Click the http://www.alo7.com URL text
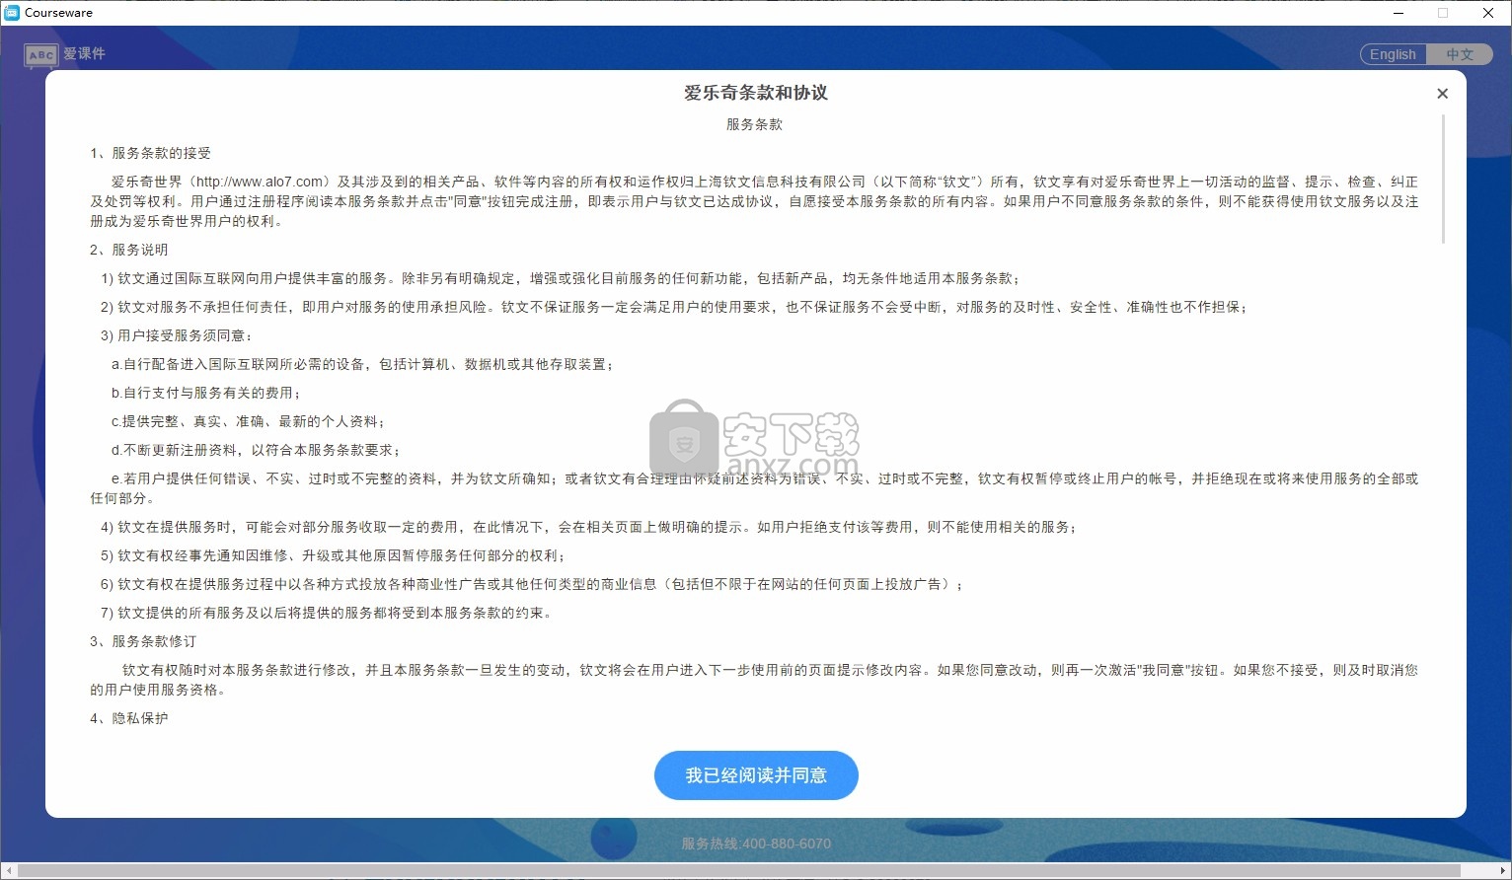 pos(260,182)
